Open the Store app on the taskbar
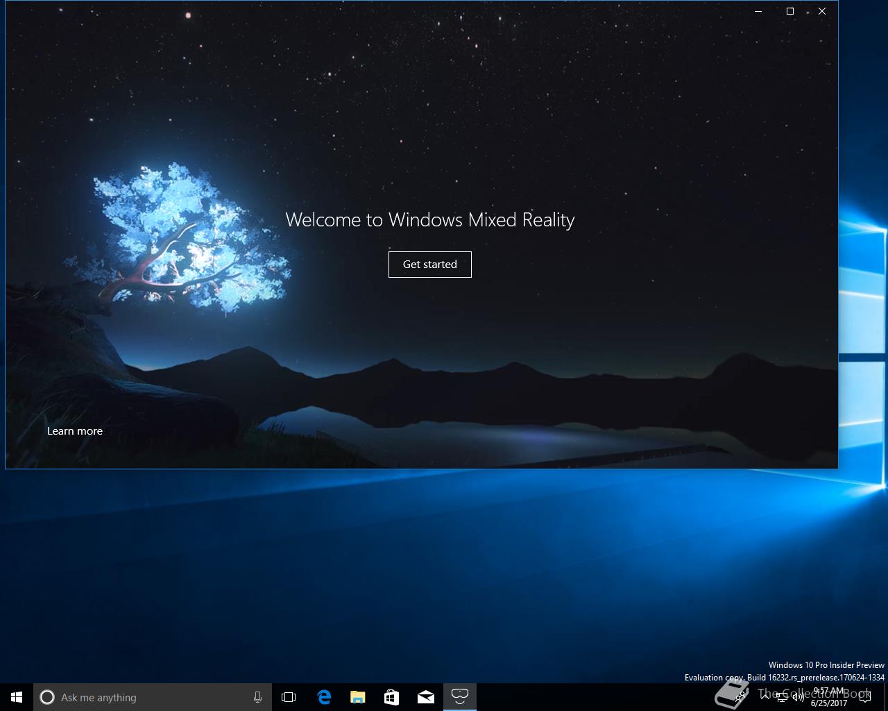 point(391,697)
